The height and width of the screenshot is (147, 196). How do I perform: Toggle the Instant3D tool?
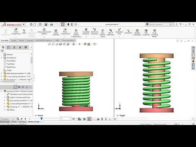[x=128, y=31]
